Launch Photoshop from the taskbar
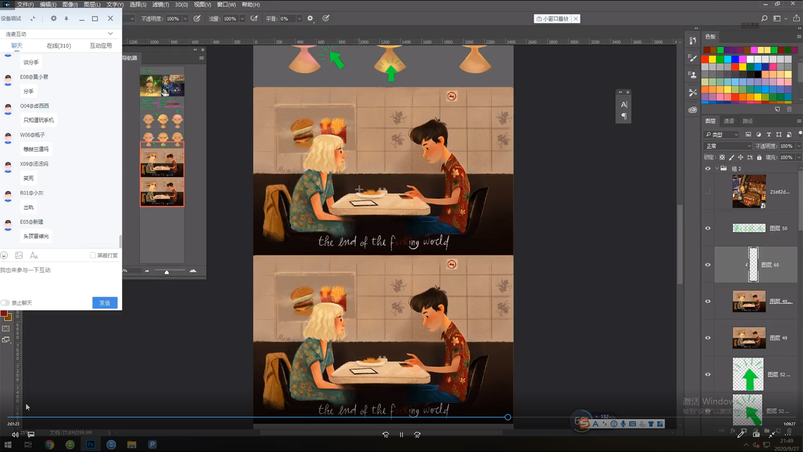803x452 pixels. 90,444
